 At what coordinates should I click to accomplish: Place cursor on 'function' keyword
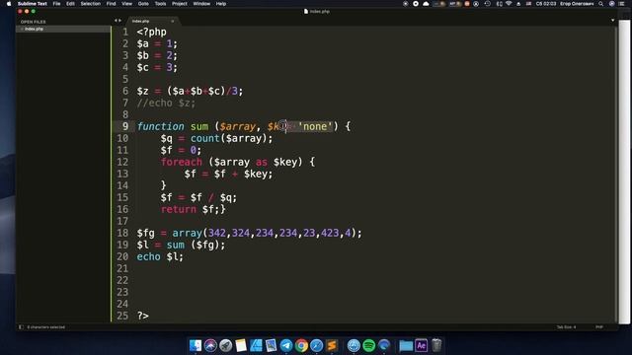click(x=160, y=126)
